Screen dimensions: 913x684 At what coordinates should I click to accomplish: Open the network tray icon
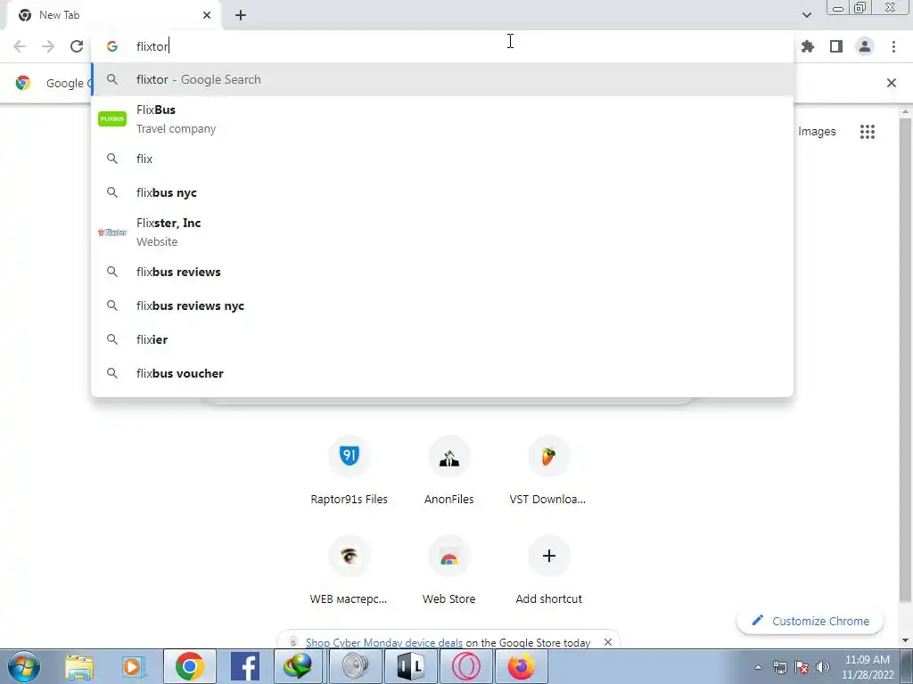(x=779, y=667)
